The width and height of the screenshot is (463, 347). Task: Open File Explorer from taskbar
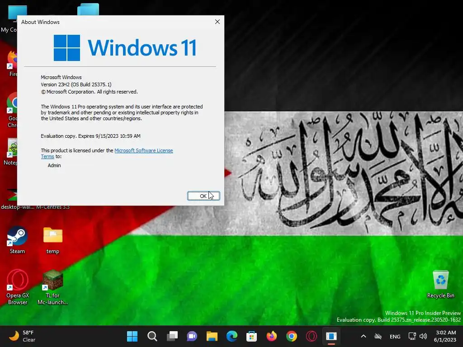click(x=212, y=336)
